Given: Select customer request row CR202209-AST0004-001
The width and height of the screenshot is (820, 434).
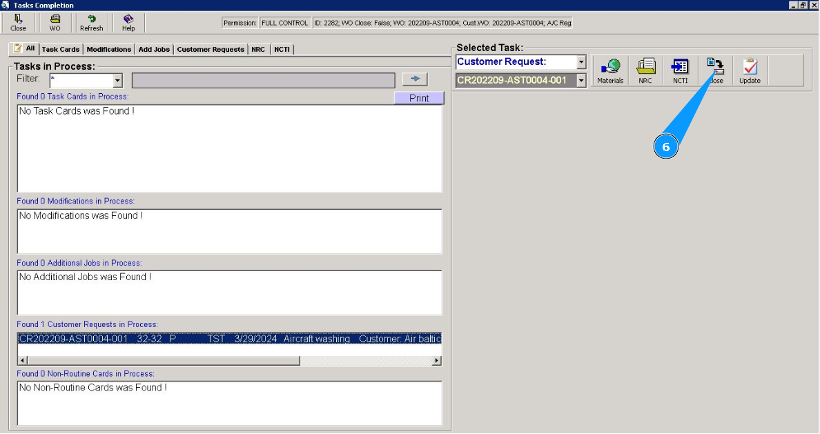Looking at the screenshot, I should point(230,339).
